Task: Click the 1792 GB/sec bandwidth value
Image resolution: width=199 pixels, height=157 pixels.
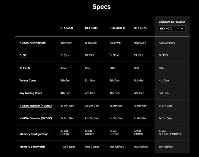Action: tap(68, 147)
